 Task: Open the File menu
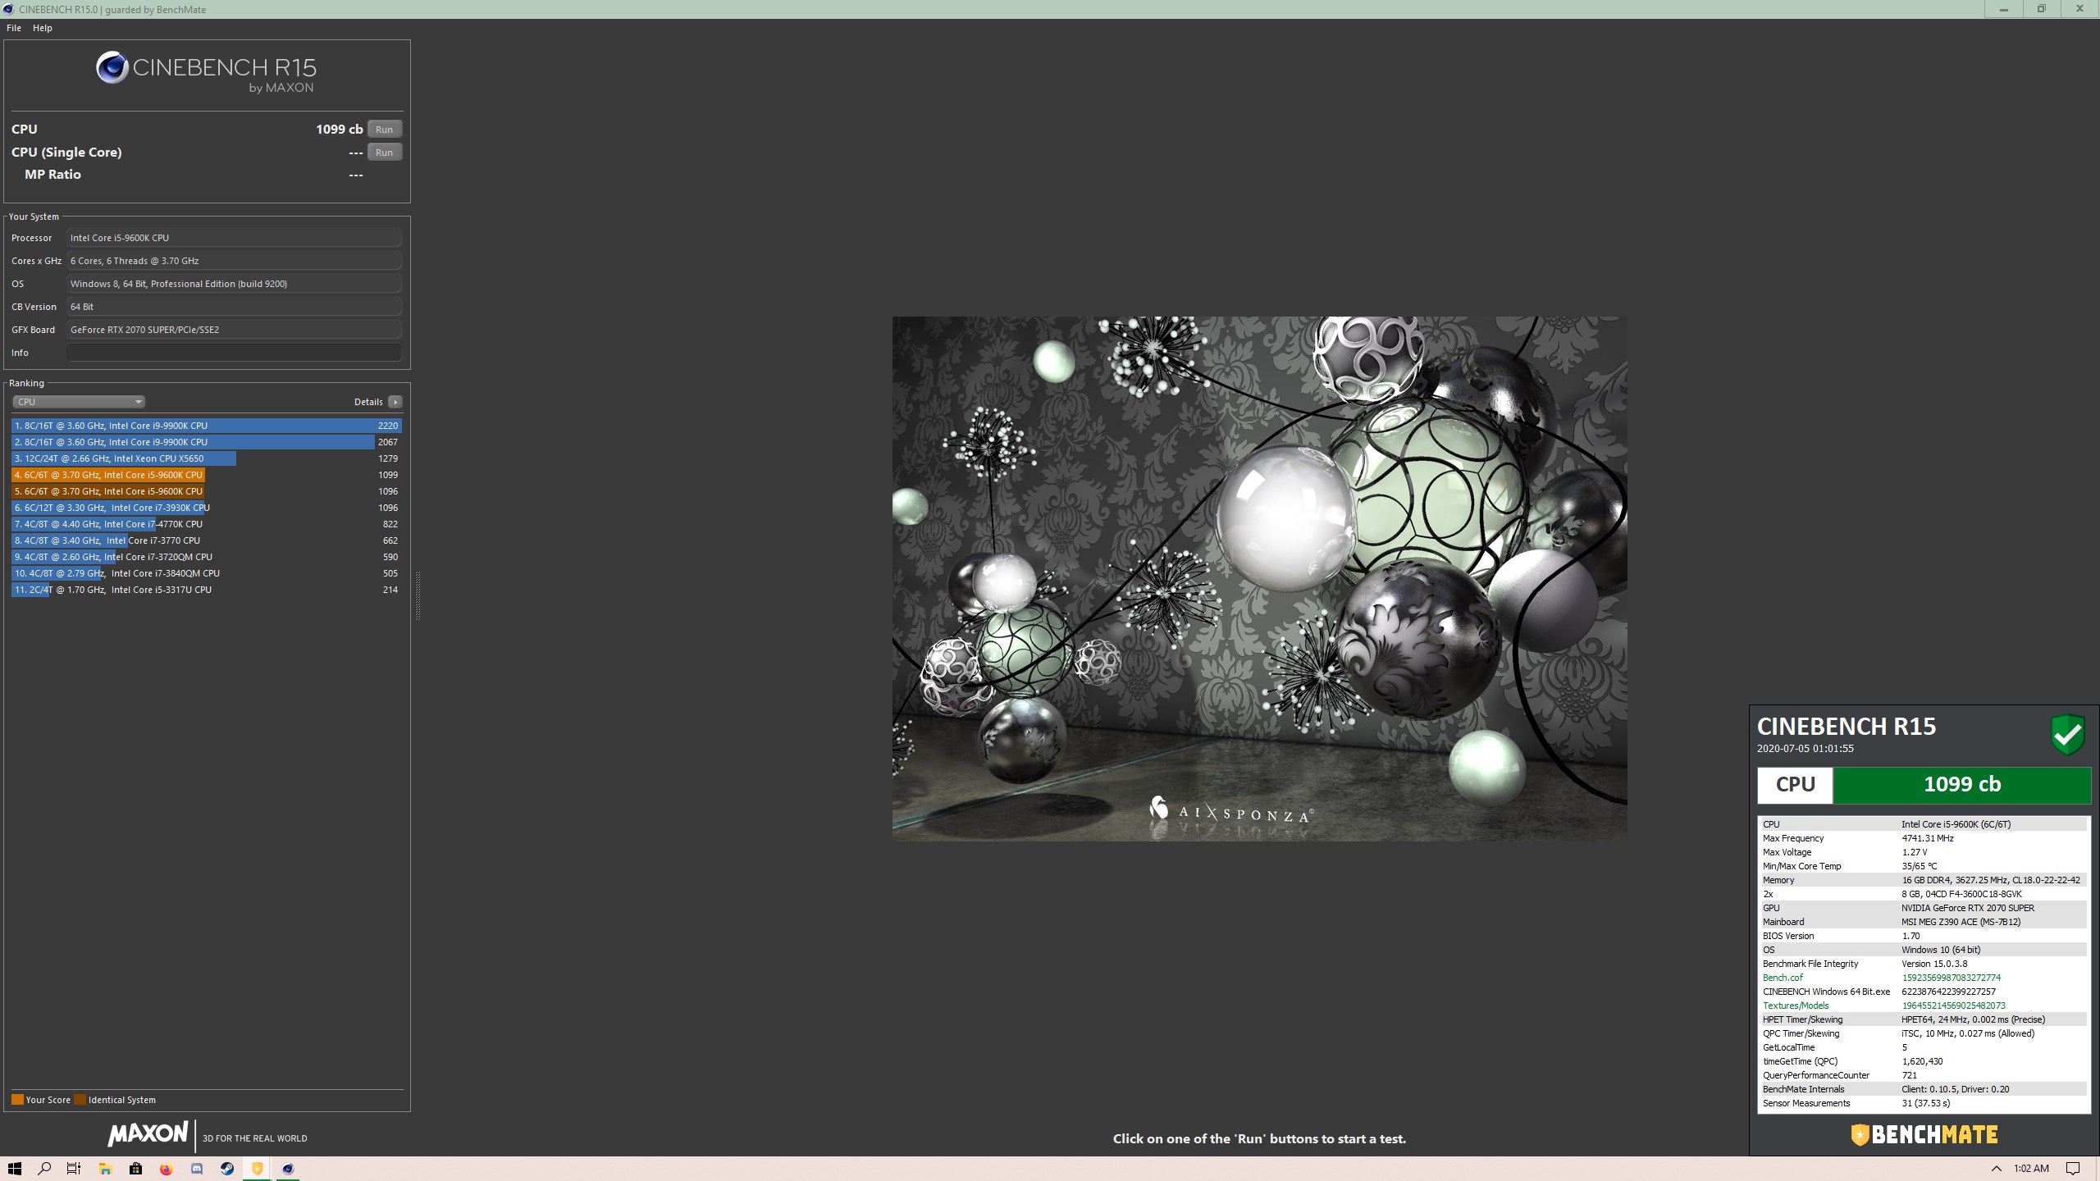(x=14, y=28)
